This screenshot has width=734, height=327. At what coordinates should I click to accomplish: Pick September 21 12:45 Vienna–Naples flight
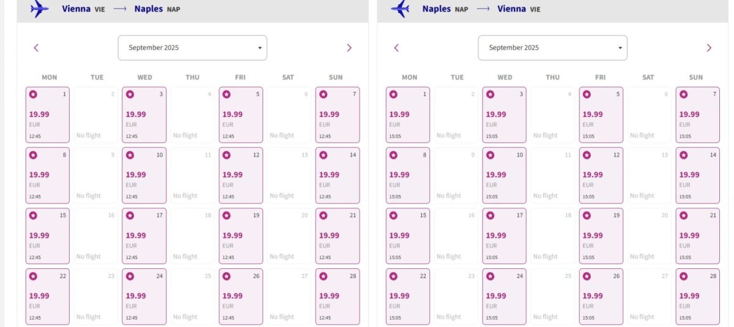(338, 236)
